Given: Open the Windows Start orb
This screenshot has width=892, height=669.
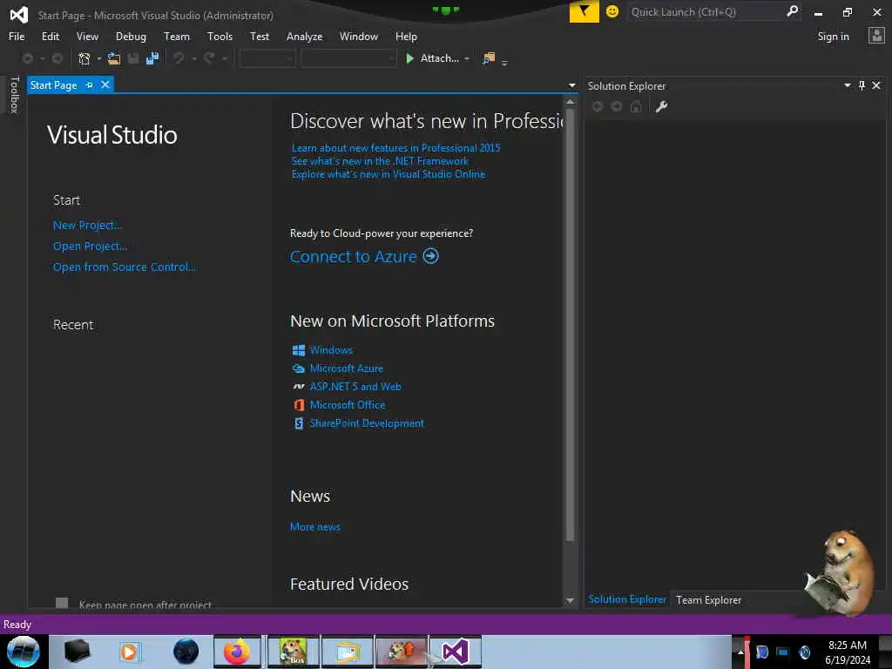Looking at the screenshot, I should pos(23,652).
